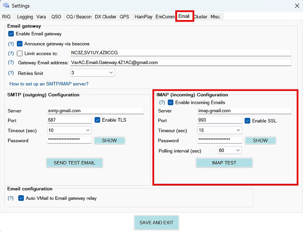Click the Limit access callsigns field
This screenshot has height=232, width=303.
(x=181, y=53)
